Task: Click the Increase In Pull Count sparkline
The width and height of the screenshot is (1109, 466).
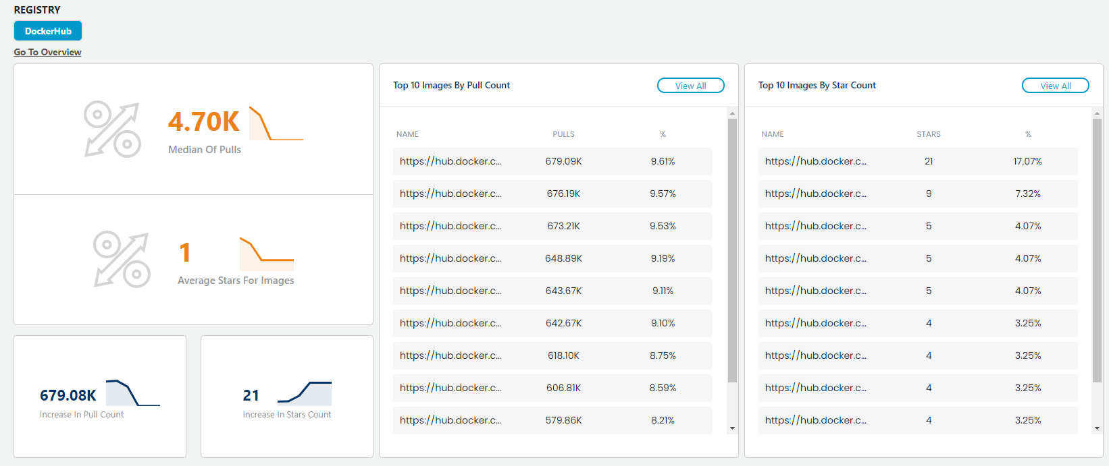Action: coord(132,393)
